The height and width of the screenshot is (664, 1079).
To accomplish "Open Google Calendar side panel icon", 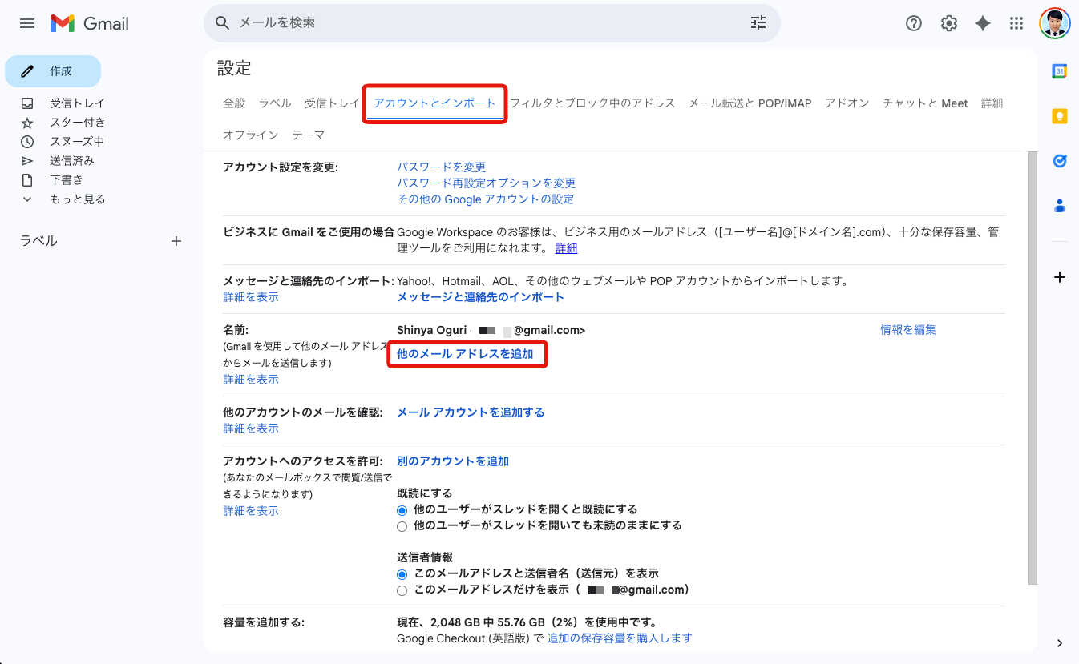I will [x=1060, y=71].
